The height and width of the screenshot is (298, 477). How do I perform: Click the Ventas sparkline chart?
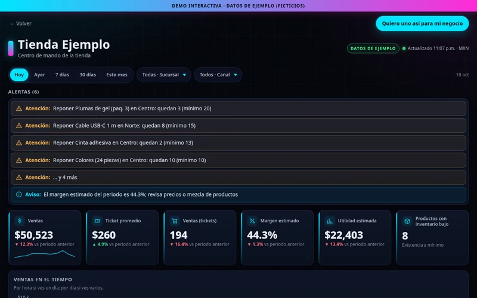45,254
